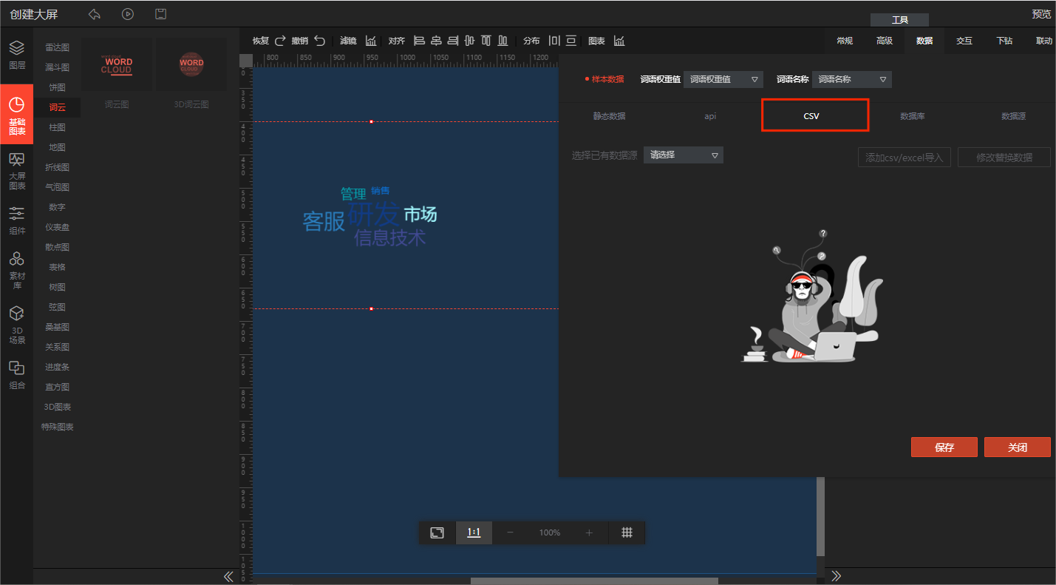Click the redo (恢复) arrow icon
1056x585 pixels.
(x=280, y=41)
